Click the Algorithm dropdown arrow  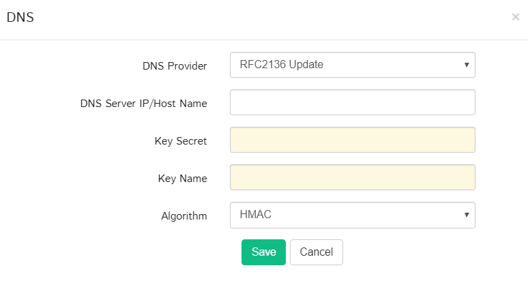466,215
